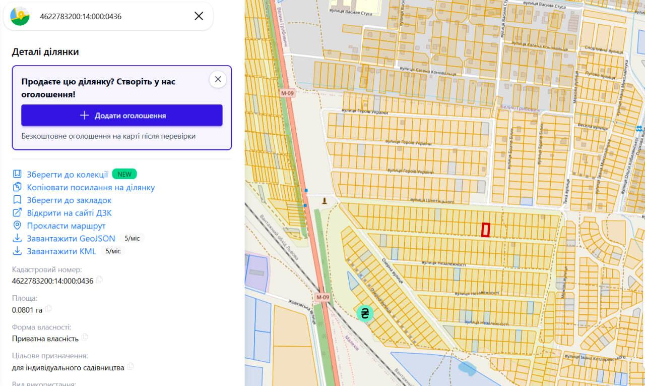
Task: Click the collection icon beside Зберегти до колекції
Action: [17, 174]
